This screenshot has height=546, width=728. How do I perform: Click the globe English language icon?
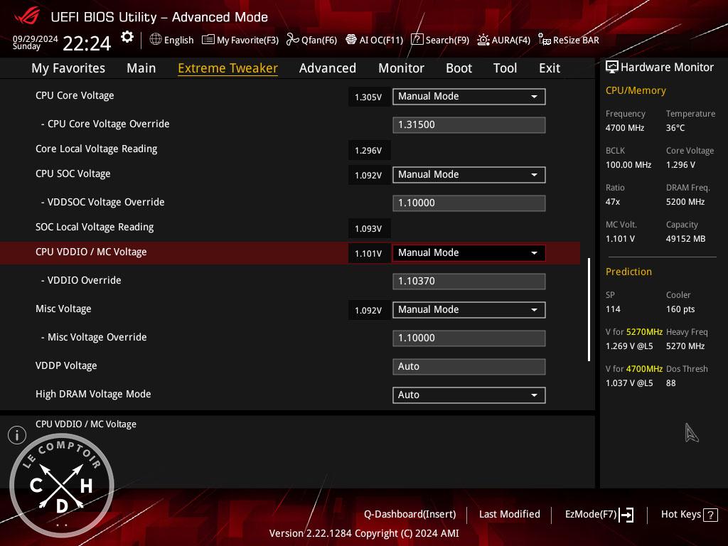[x=156, y=40]
